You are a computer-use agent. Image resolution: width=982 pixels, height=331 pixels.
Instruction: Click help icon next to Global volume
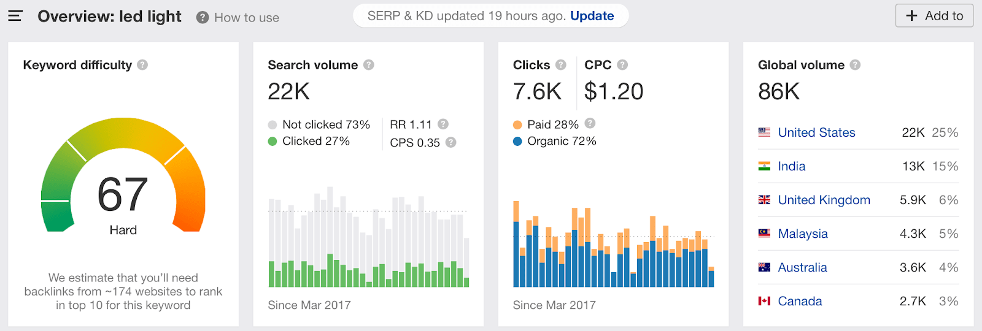point(855,64)
